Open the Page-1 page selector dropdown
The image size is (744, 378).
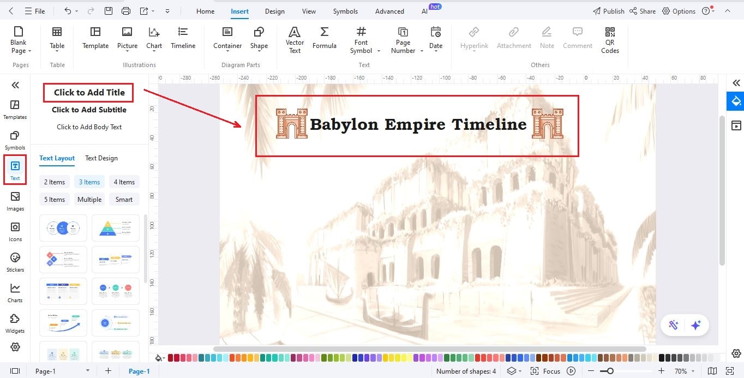87,371
